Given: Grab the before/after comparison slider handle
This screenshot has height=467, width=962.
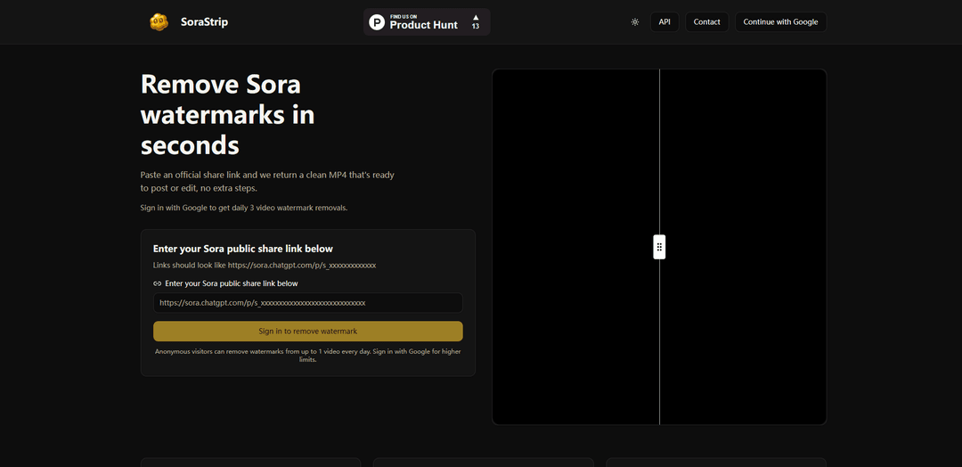Looking at the screenshot, I should 659,247.
